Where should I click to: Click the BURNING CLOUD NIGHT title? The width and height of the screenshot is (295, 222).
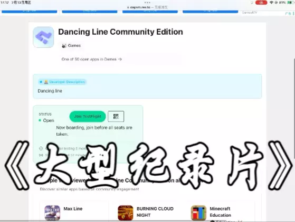pos(155,212)
